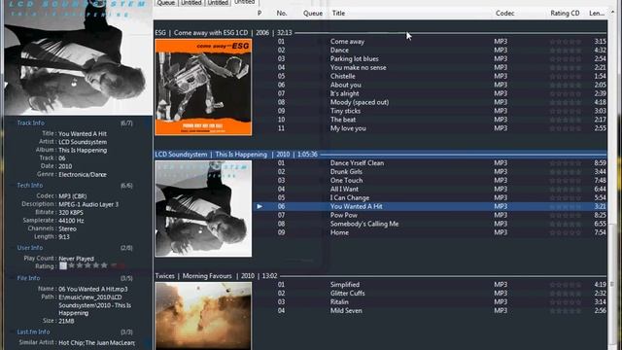Image resolution: width=622 pixels, height=350 pixels.
Task: Click the Morning Favours album cover
Action: [x=203, y=316]
